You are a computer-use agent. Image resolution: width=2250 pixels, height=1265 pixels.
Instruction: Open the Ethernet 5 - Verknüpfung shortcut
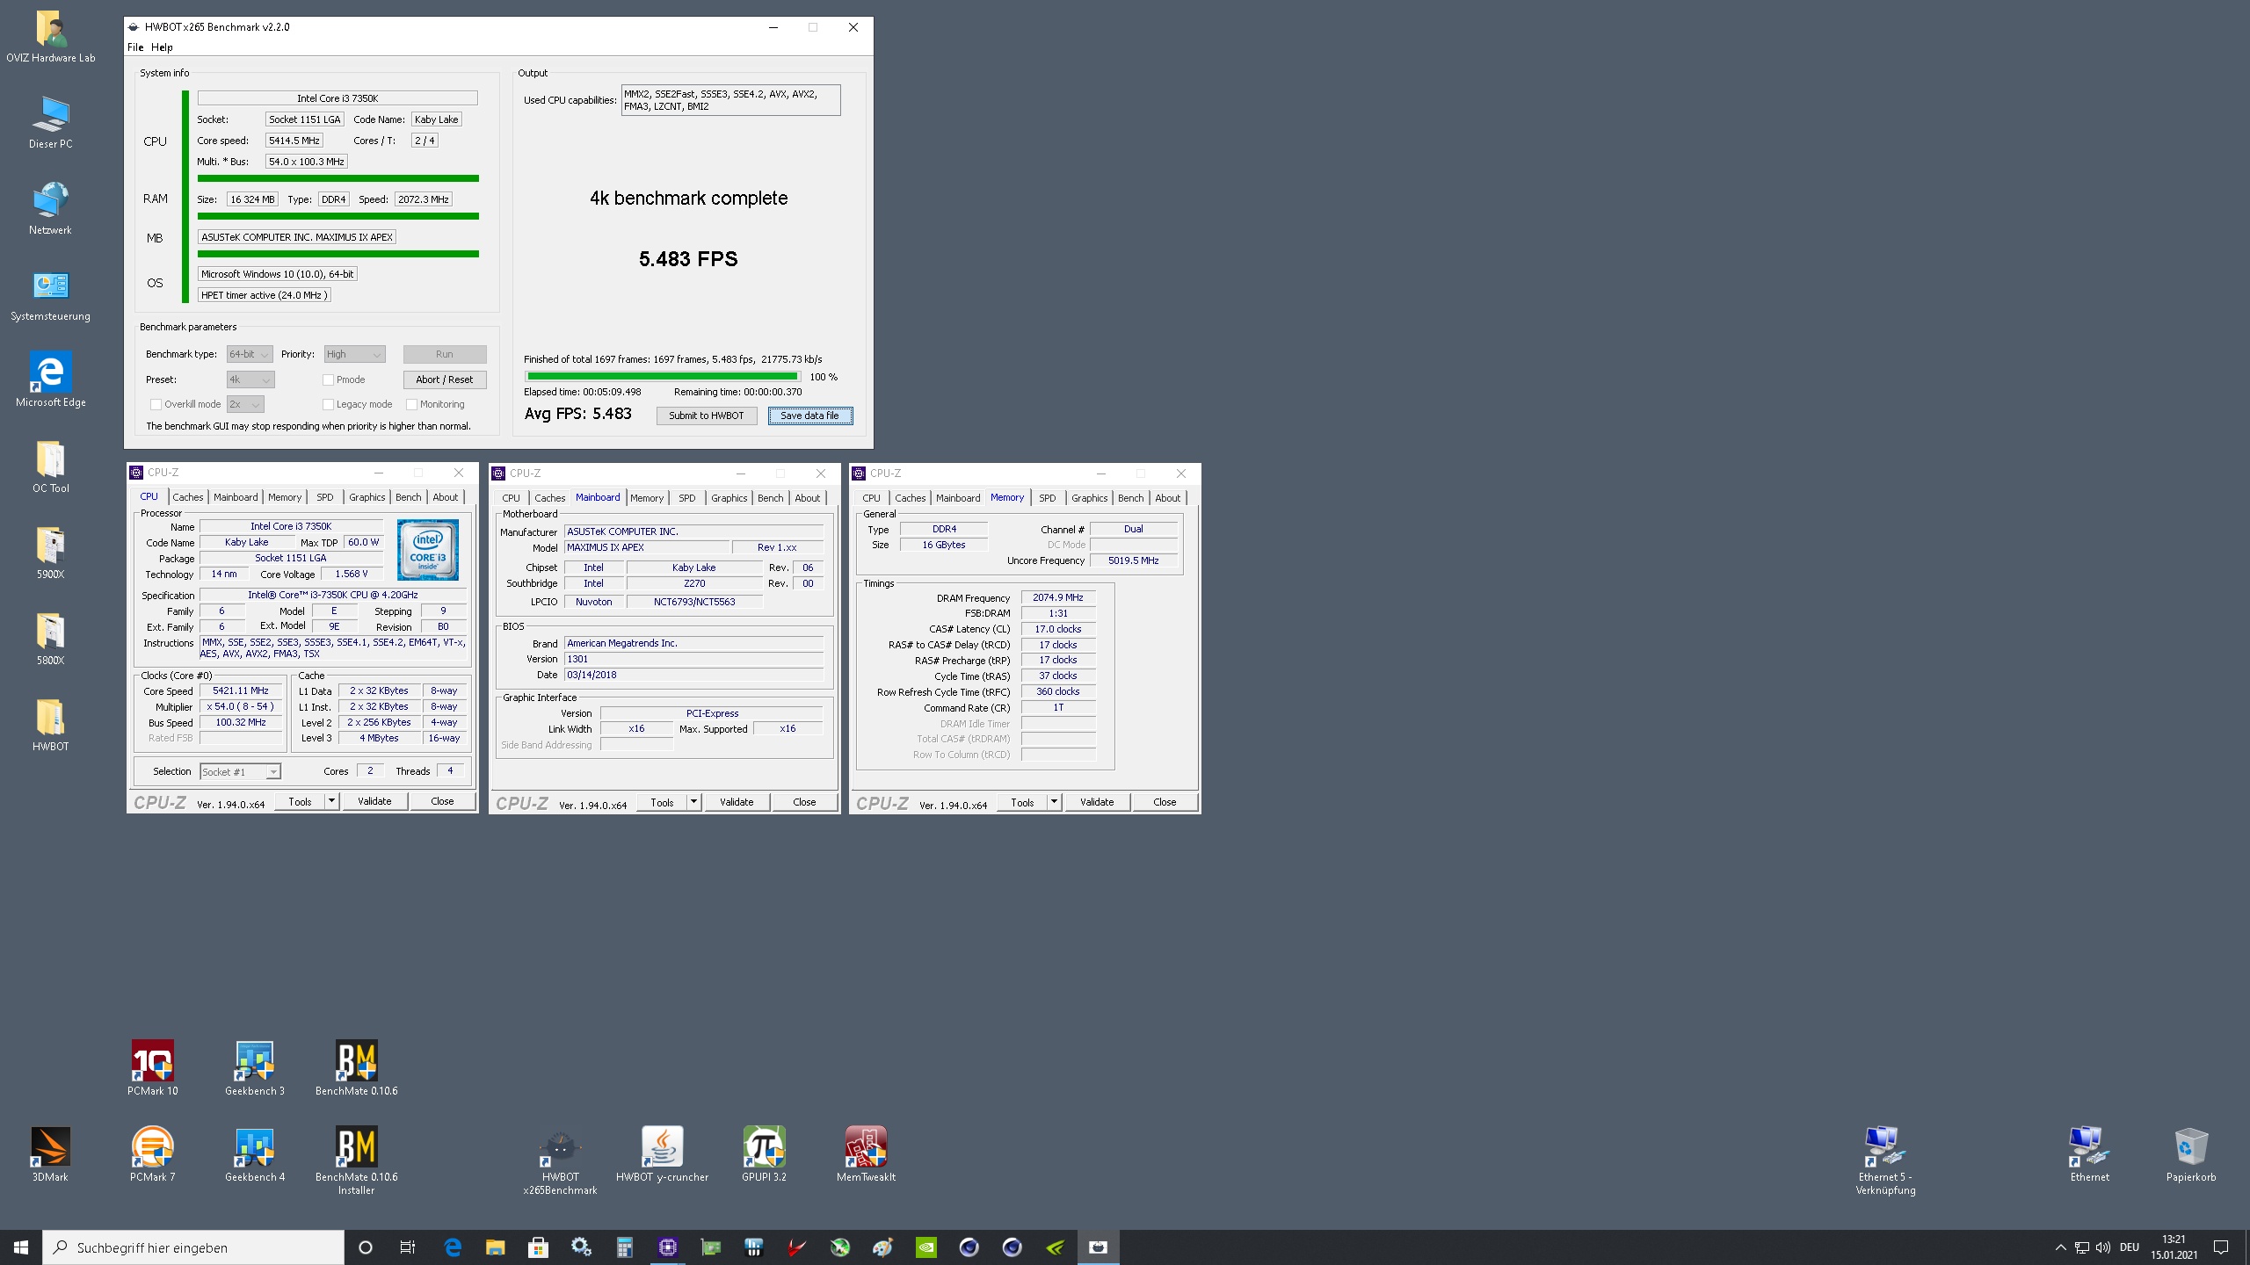tap(1885, 1160)
